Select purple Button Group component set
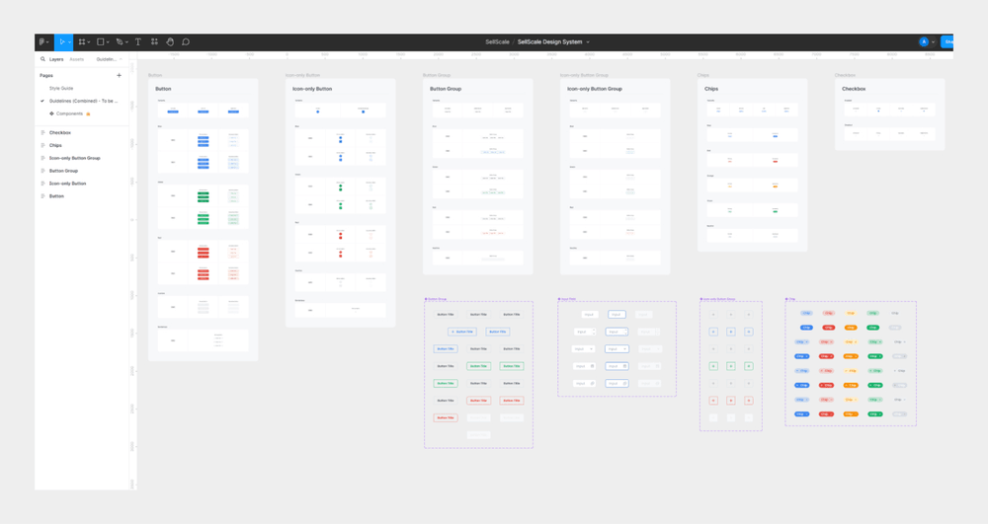The image size is (988, 524). coord(478,375)
